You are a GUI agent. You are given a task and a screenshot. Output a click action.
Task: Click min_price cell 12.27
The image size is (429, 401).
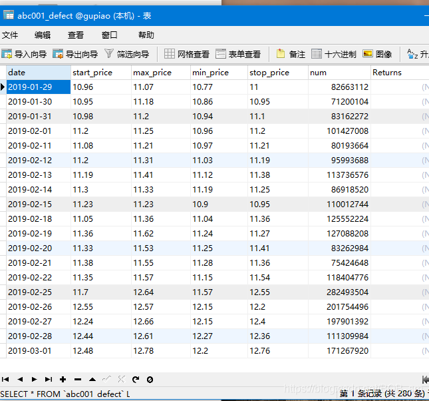(219, 336)
